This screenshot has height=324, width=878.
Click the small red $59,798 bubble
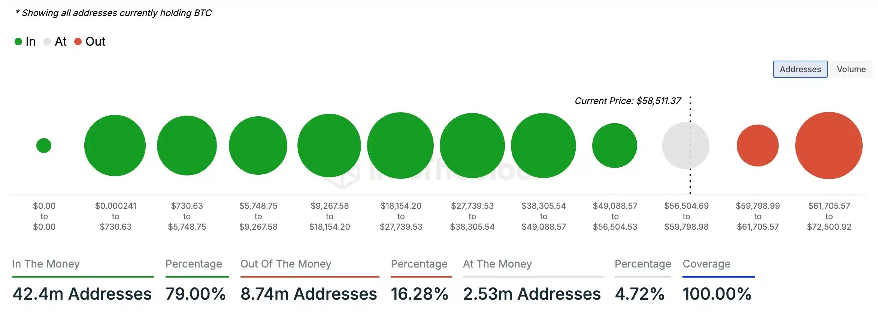click(x=757, y=146)
